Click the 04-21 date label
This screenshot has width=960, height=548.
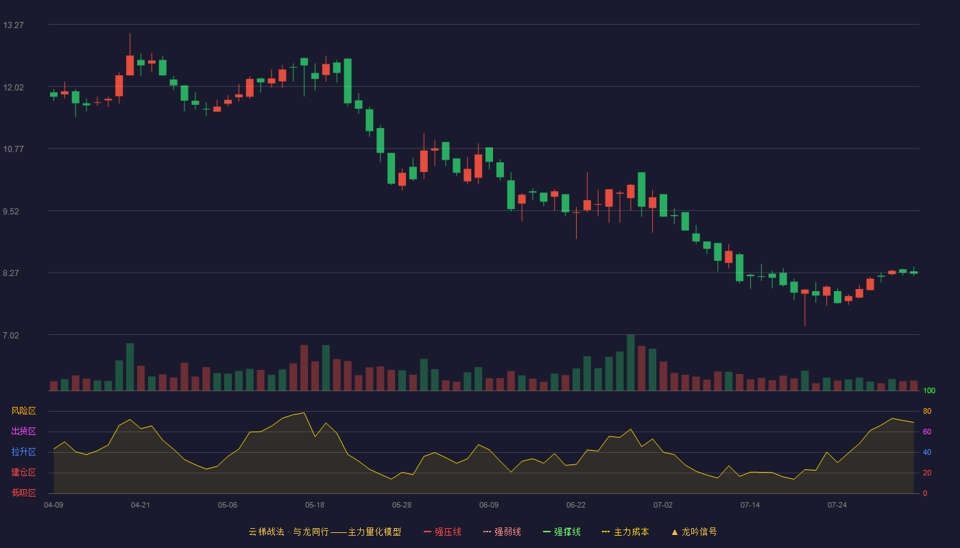[x=141, y=505]
